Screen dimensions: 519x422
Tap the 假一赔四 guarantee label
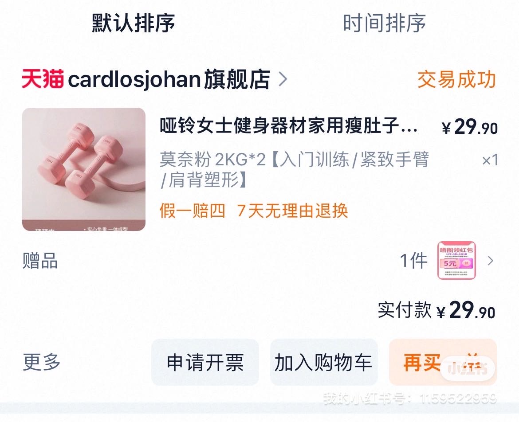pos(193,211)
